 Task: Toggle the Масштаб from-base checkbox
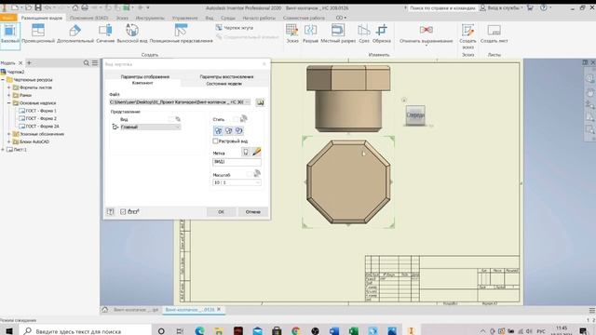[249, 174]
